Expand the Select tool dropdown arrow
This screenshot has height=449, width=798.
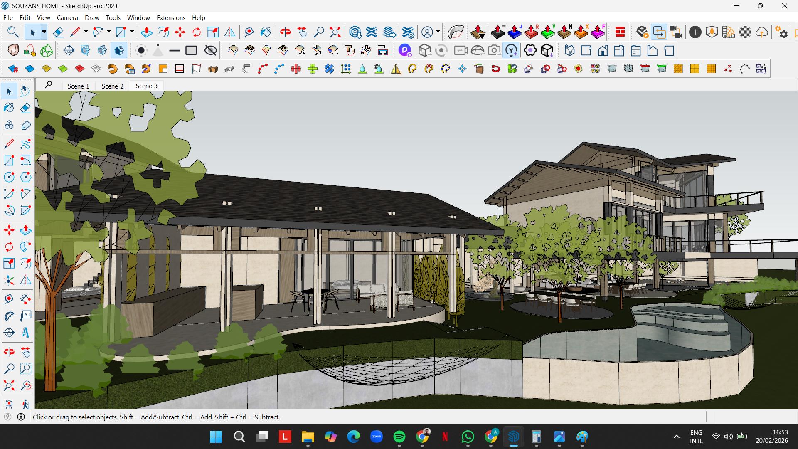tap(44, 32)
